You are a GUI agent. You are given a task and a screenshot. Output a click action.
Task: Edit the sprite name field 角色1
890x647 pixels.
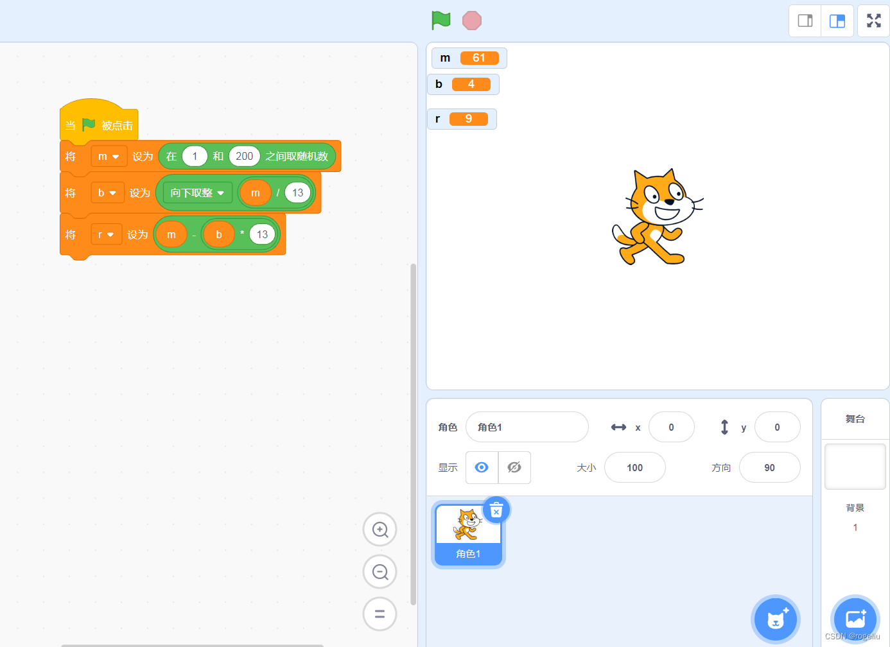527,427
